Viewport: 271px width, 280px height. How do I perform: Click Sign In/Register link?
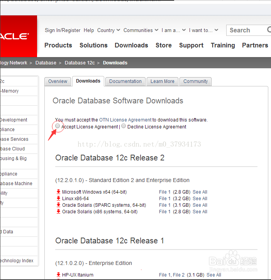click(63, 30)
